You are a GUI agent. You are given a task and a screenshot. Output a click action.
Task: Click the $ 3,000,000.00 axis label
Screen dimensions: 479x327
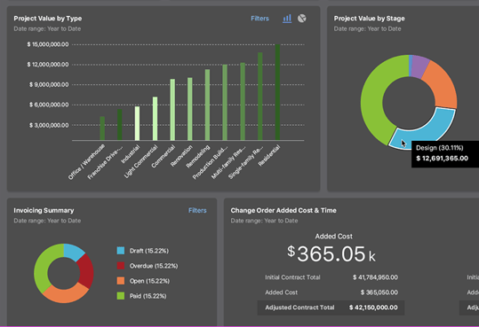coord(49,125)
